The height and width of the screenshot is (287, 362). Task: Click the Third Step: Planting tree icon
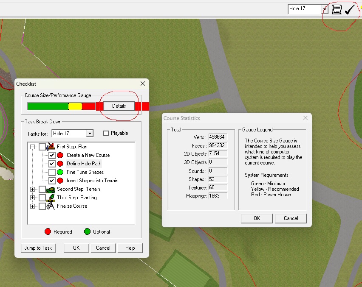(51, 198)
